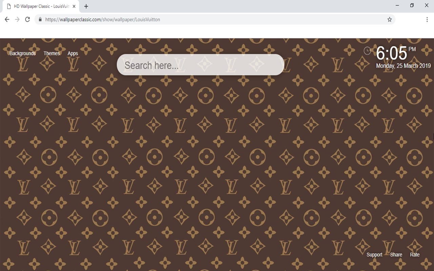Focus the "Search here..." box
Image resolution: width=434 pixels, height=271 pixels.
(200, 65)
